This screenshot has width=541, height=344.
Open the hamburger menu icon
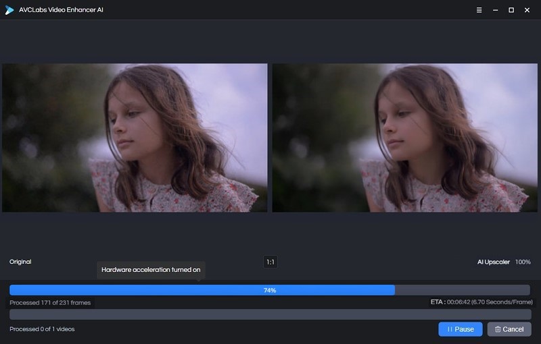479,10
